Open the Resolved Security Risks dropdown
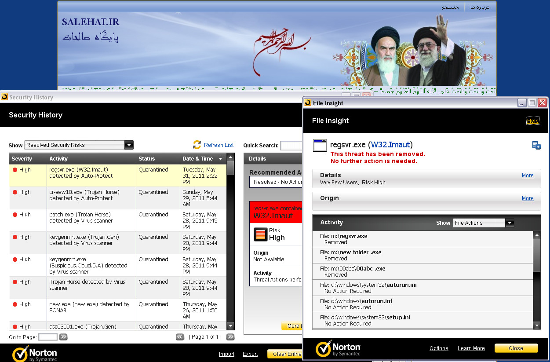The width and height of the screenshot is (550, 362). pyautogui.click(x=129, y=145)
